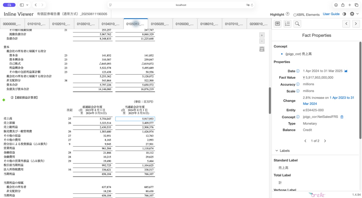
Task: Switch to the 0101010_ document tab
Action: click(37, 24)
